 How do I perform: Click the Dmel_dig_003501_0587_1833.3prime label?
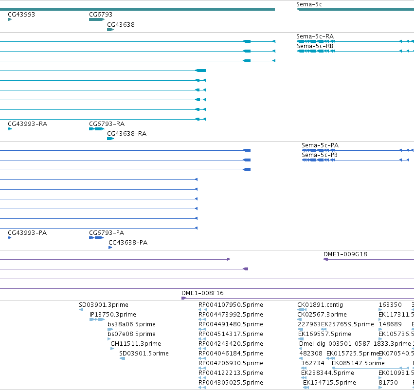click(355, 344)
